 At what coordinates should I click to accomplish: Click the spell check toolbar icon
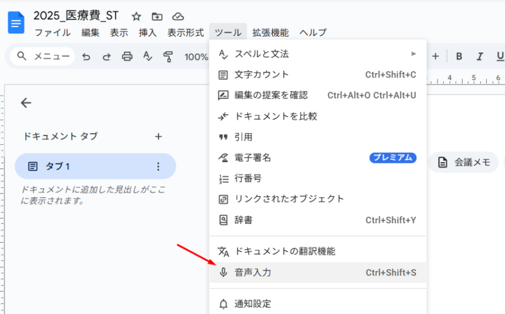[148, 57]
